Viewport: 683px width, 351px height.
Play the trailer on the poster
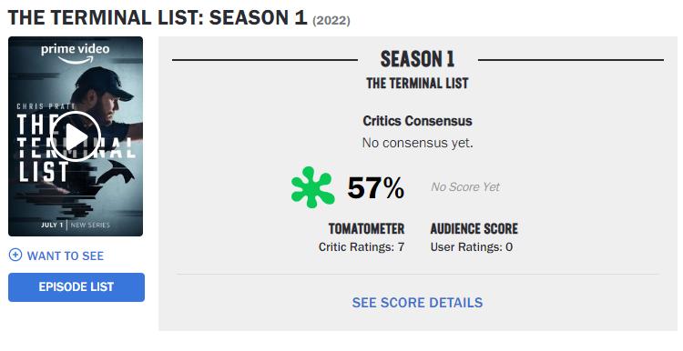pos(76,136)
